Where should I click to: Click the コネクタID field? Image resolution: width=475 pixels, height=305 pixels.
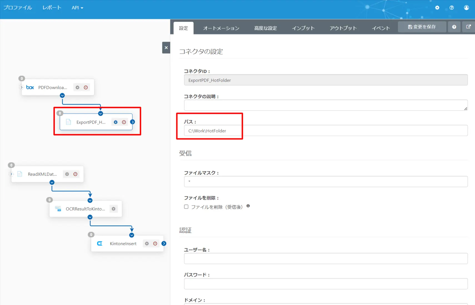[326, 80]
